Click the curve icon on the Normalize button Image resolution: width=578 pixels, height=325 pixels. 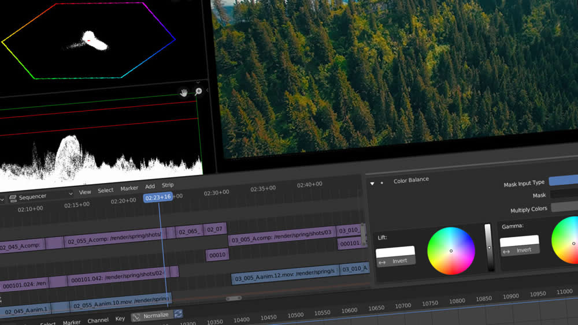(136, 317)
